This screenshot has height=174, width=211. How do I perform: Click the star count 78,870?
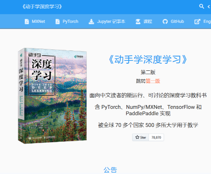pos(156,137)
